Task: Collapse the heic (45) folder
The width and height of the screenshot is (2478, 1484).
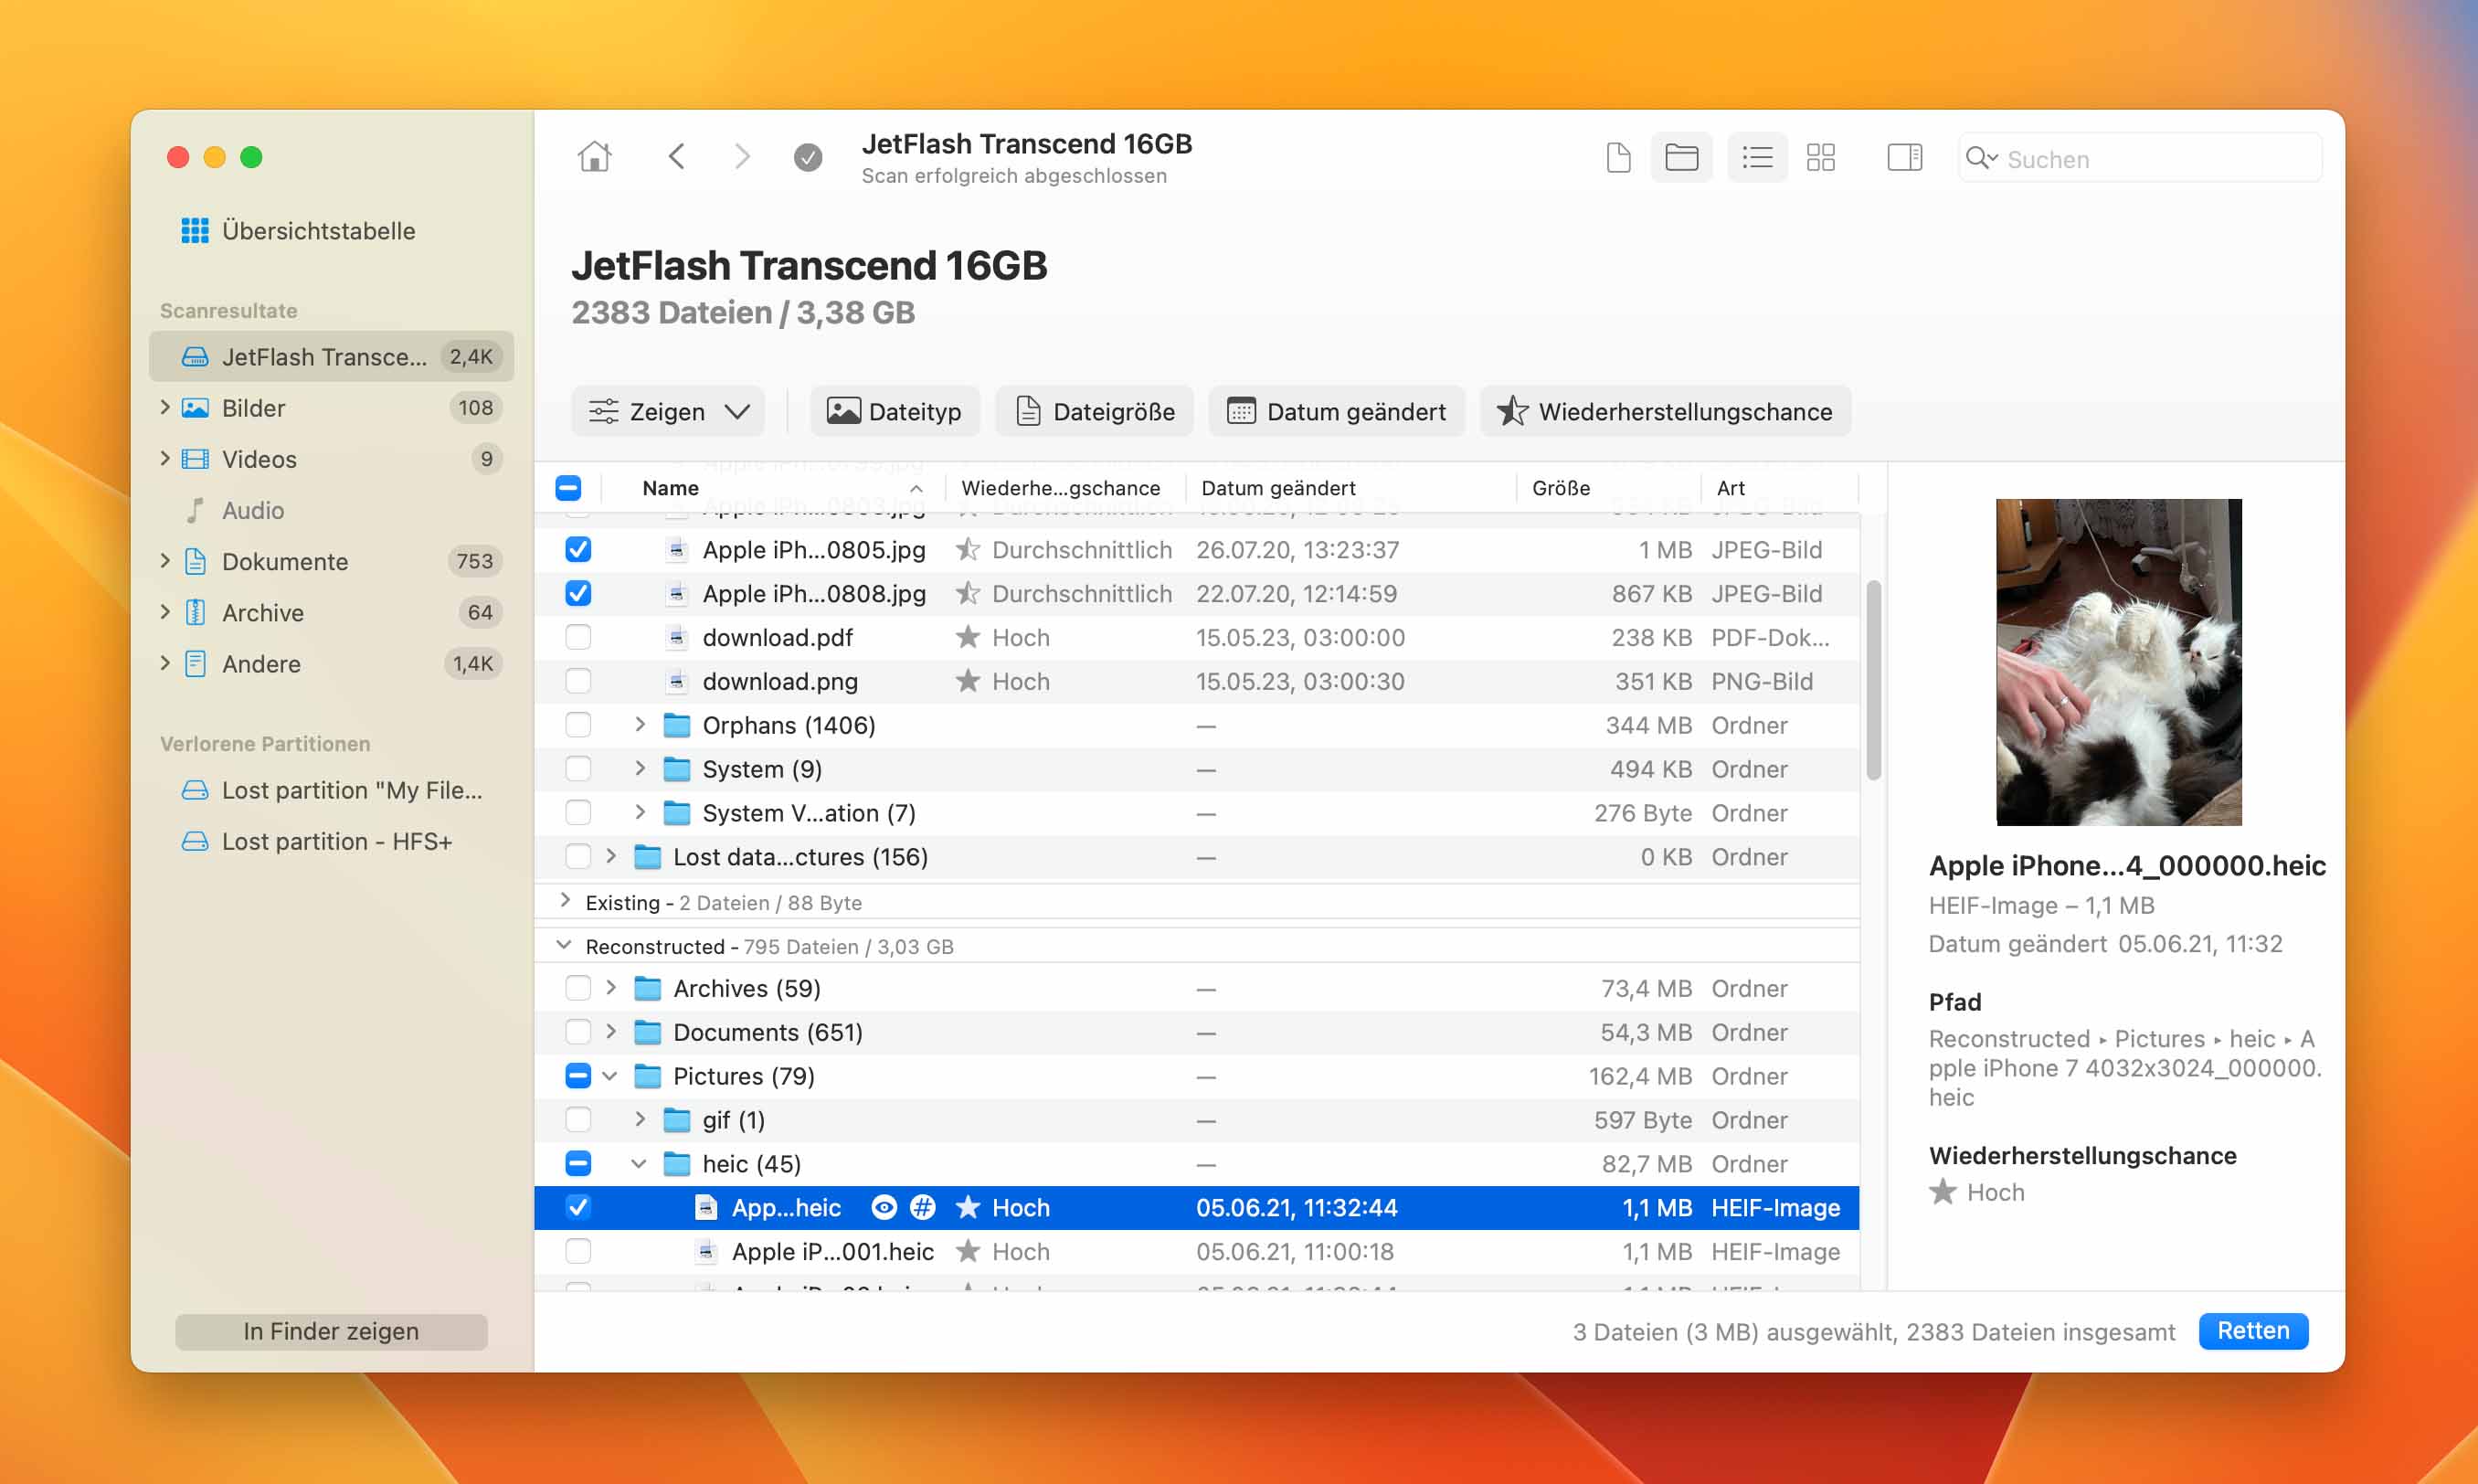Action: (640, 1164)
